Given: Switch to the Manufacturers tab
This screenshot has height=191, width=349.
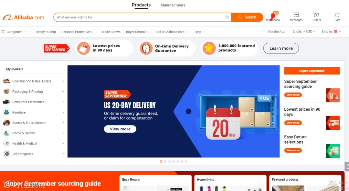Looking at the screenshot, I should [x=173, y=5].
